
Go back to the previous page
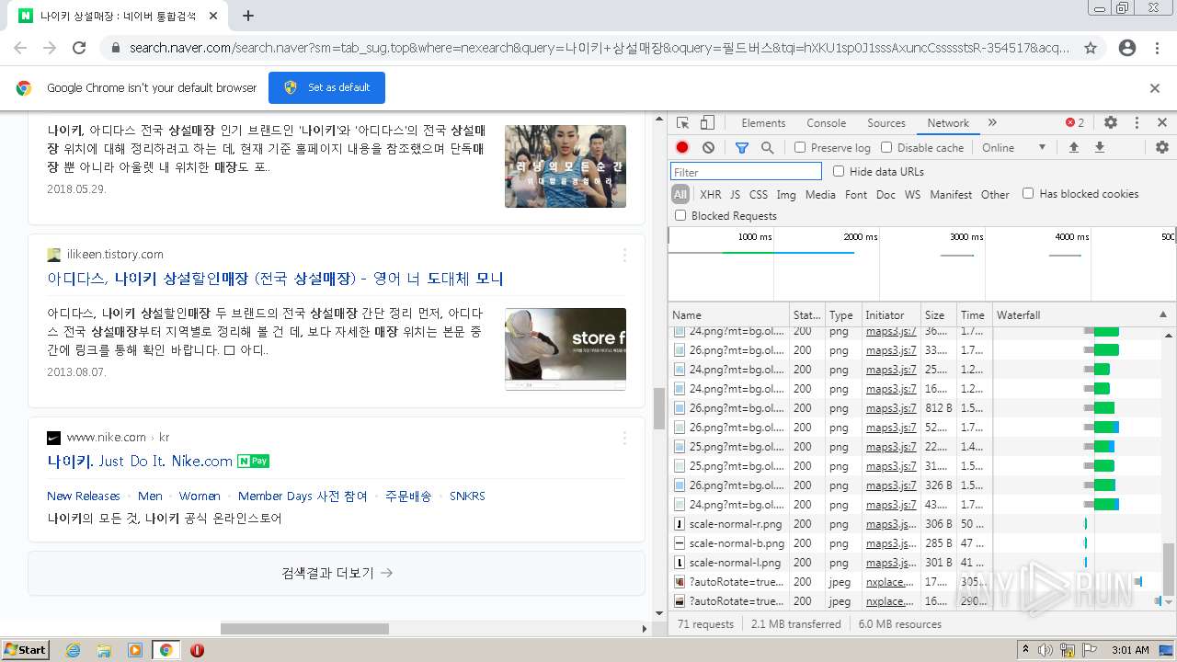(x=20, y=48)
